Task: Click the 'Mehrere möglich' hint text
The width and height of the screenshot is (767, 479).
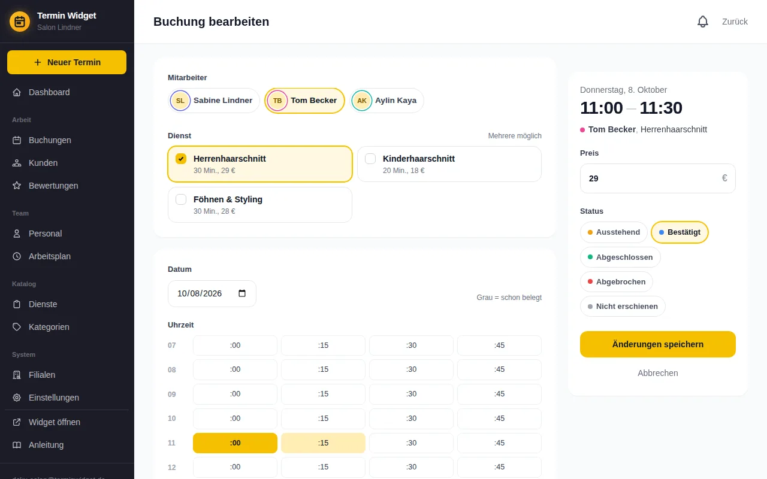Action: [515, 136]
